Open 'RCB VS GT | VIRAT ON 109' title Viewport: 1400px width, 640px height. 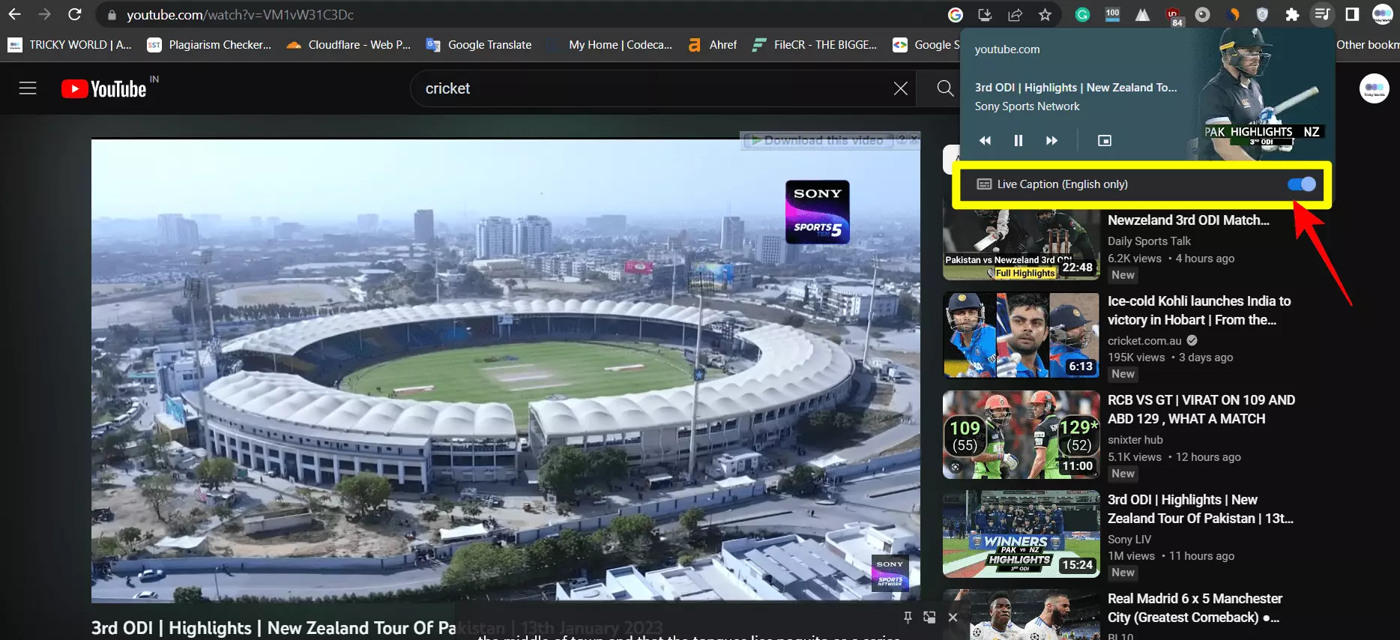click(1201, 409)
